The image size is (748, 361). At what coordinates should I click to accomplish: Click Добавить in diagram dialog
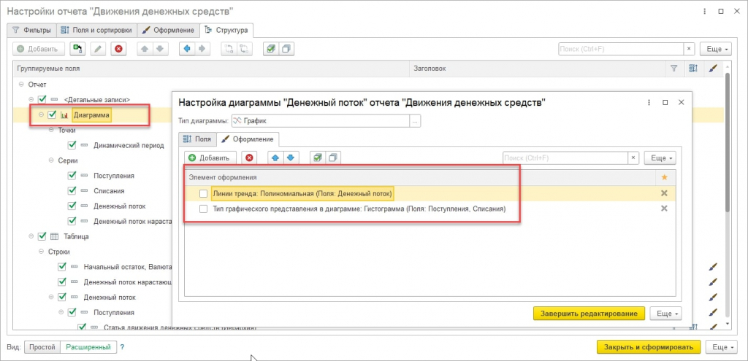(x=210, y=158)
